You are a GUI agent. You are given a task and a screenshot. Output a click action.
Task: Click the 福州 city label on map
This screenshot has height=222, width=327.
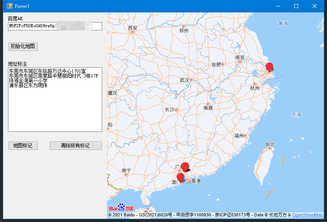click(239, 136)
